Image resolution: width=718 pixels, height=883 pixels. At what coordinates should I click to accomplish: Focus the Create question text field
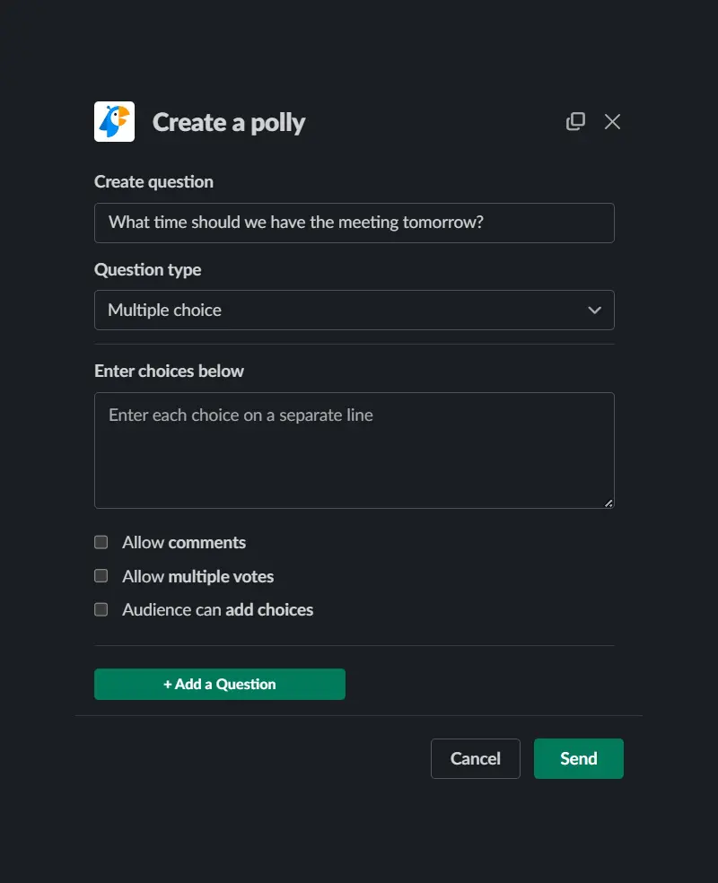coord(355,223)
